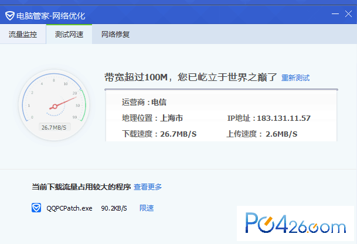
Task: Select the 测试网速 tab
Action: (x=69, y=34)
